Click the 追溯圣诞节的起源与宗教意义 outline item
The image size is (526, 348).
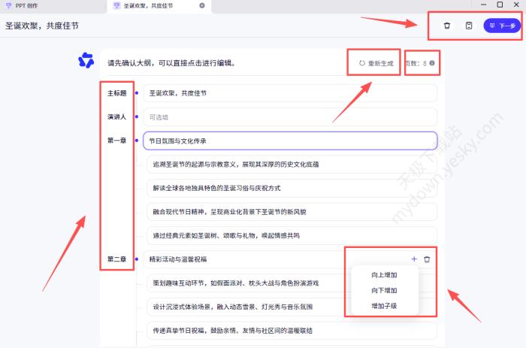click(x=289, y=164)
